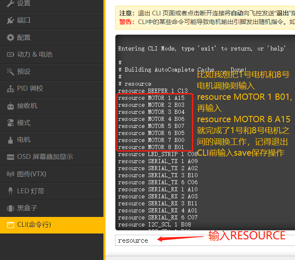Click the antenna icon for 图传(VTX)
Screen dimensions: 295x260
(10, 174)
